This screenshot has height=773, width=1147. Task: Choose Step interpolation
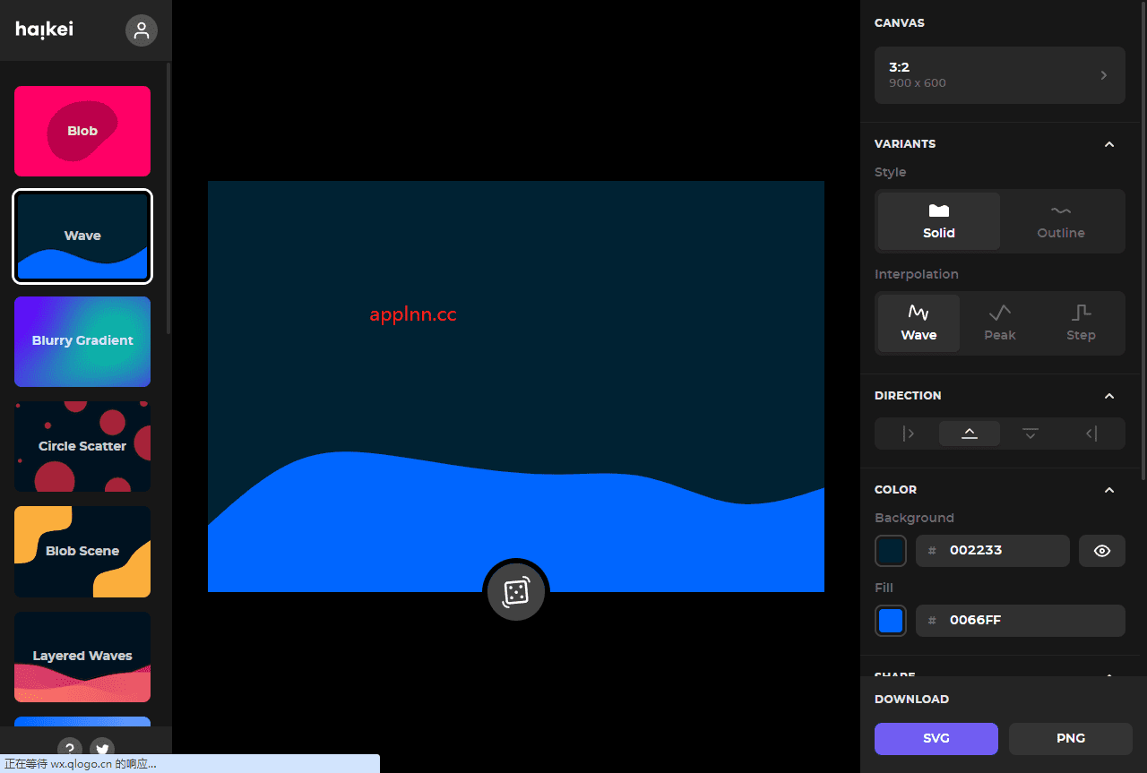[1081, 322]
